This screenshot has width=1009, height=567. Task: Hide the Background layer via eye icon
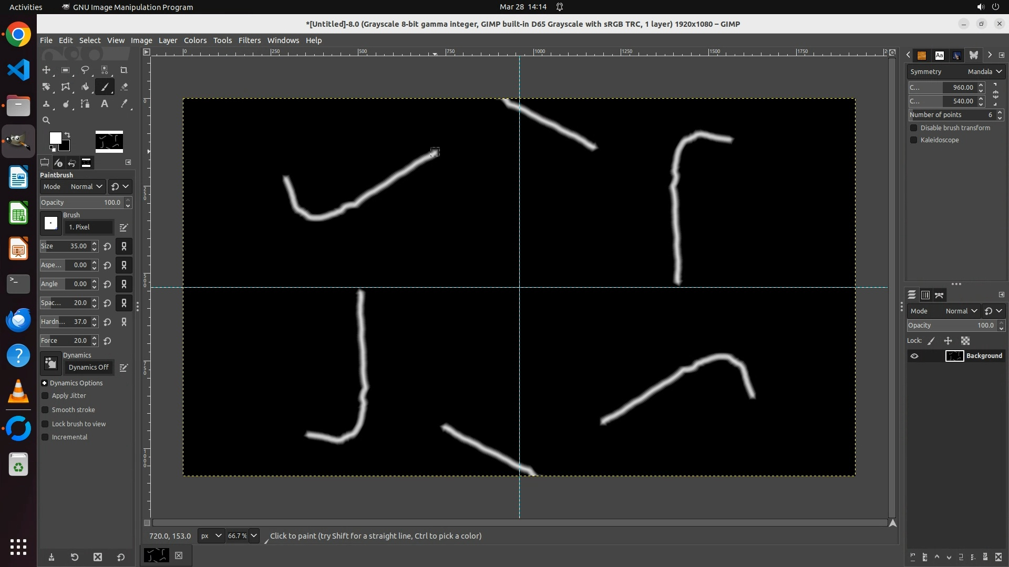click(914, 356)
